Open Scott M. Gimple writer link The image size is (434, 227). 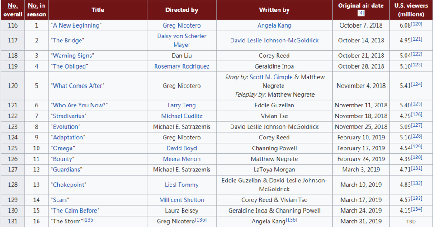(x=271, y=77)
